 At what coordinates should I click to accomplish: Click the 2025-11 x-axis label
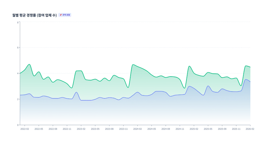236,129
